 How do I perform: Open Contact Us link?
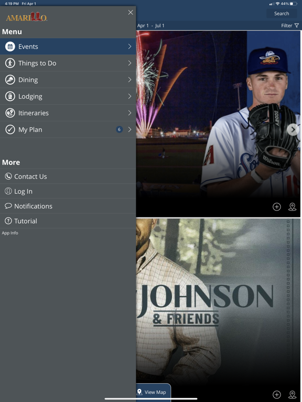pyautogui.click(x=68, y=176)
